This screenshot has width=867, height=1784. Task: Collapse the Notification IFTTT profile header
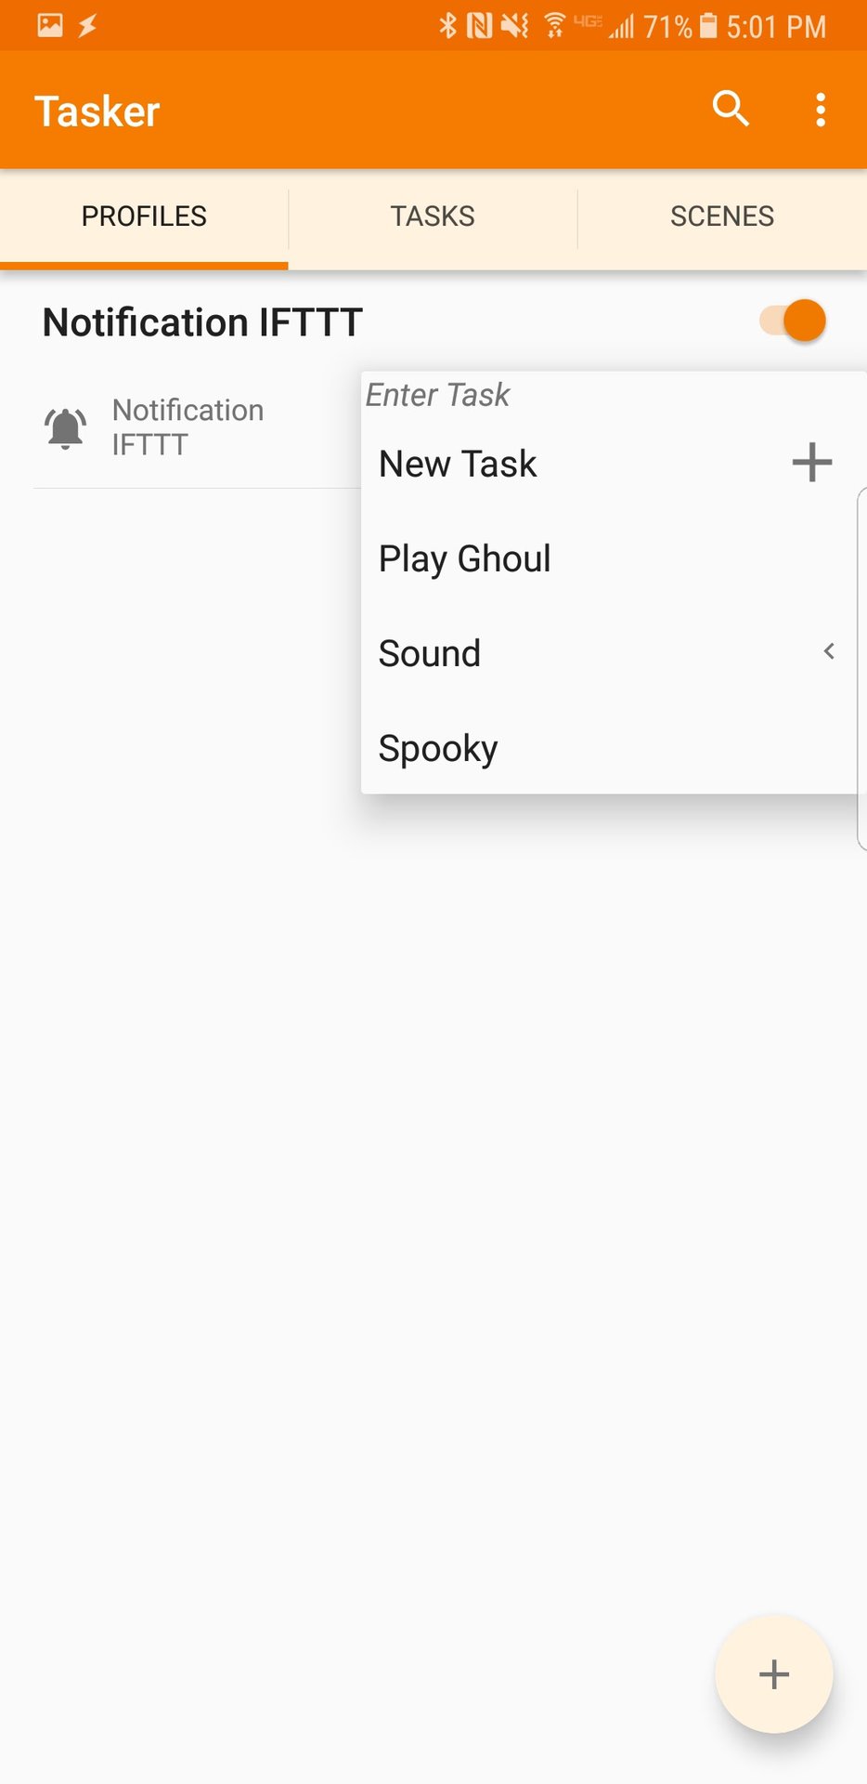click(x=202, y=322)
